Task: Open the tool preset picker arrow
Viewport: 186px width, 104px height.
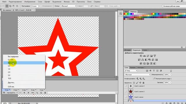Action: tap(3, 6)
